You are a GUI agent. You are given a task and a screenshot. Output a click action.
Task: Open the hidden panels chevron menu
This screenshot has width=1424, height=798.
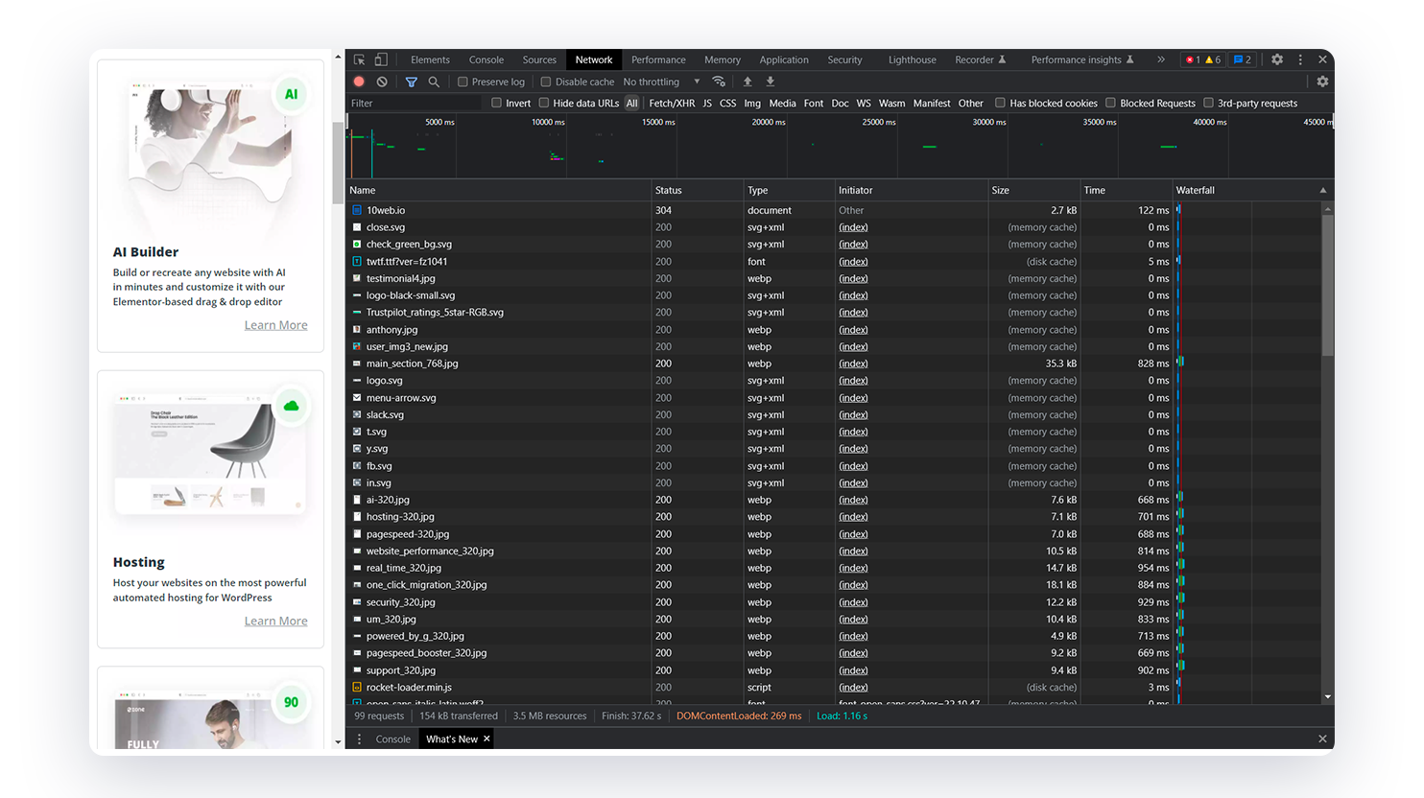point(1161,59)
